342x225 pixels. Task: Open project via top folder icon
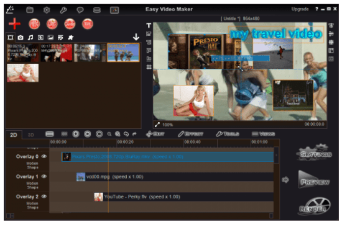(x=30, y=10)
